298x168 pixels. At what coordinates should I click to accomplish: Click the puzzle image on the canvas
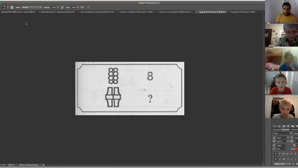(x=130, y=88)
